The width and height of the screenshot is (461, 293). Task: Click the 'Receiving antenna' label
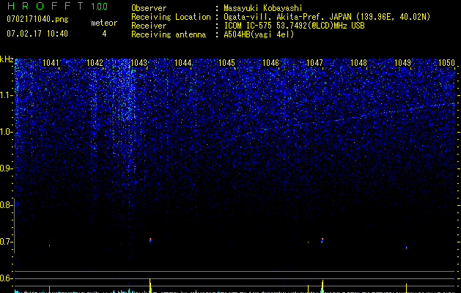point(169,34)
